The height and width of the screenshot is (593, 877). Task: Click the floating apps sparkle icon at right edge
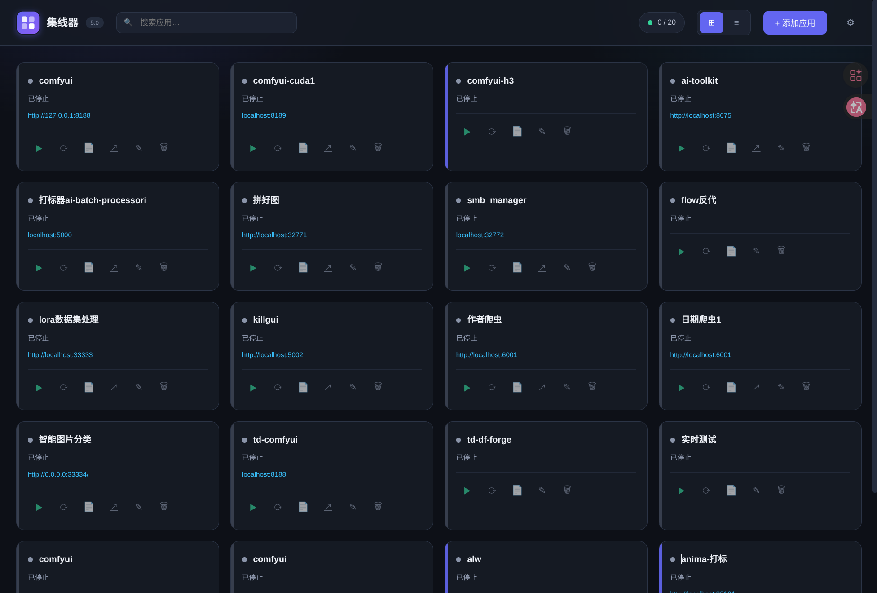point(855,75)
